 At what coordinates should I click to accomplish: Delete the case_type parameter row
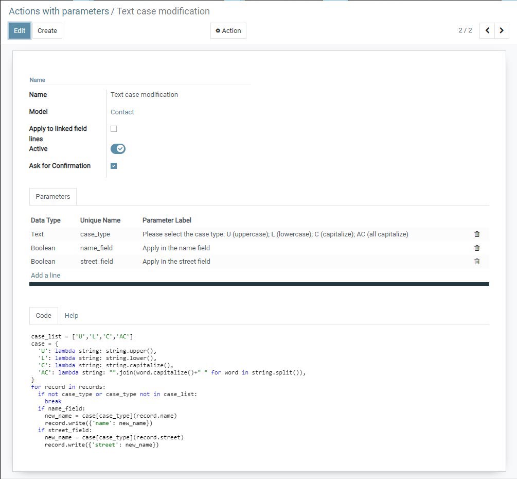(477, 234)
